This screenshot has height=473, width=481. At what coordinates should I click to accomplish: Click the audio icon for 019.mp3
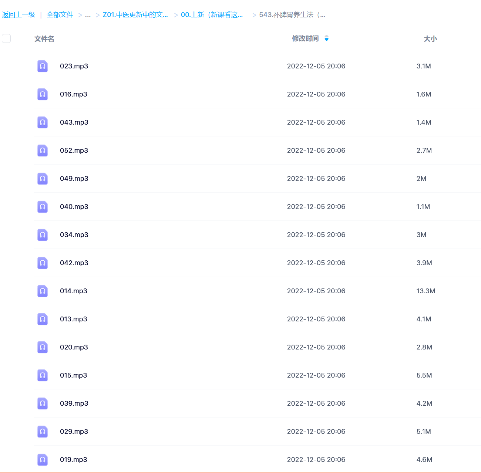click(x=43, y=460)
